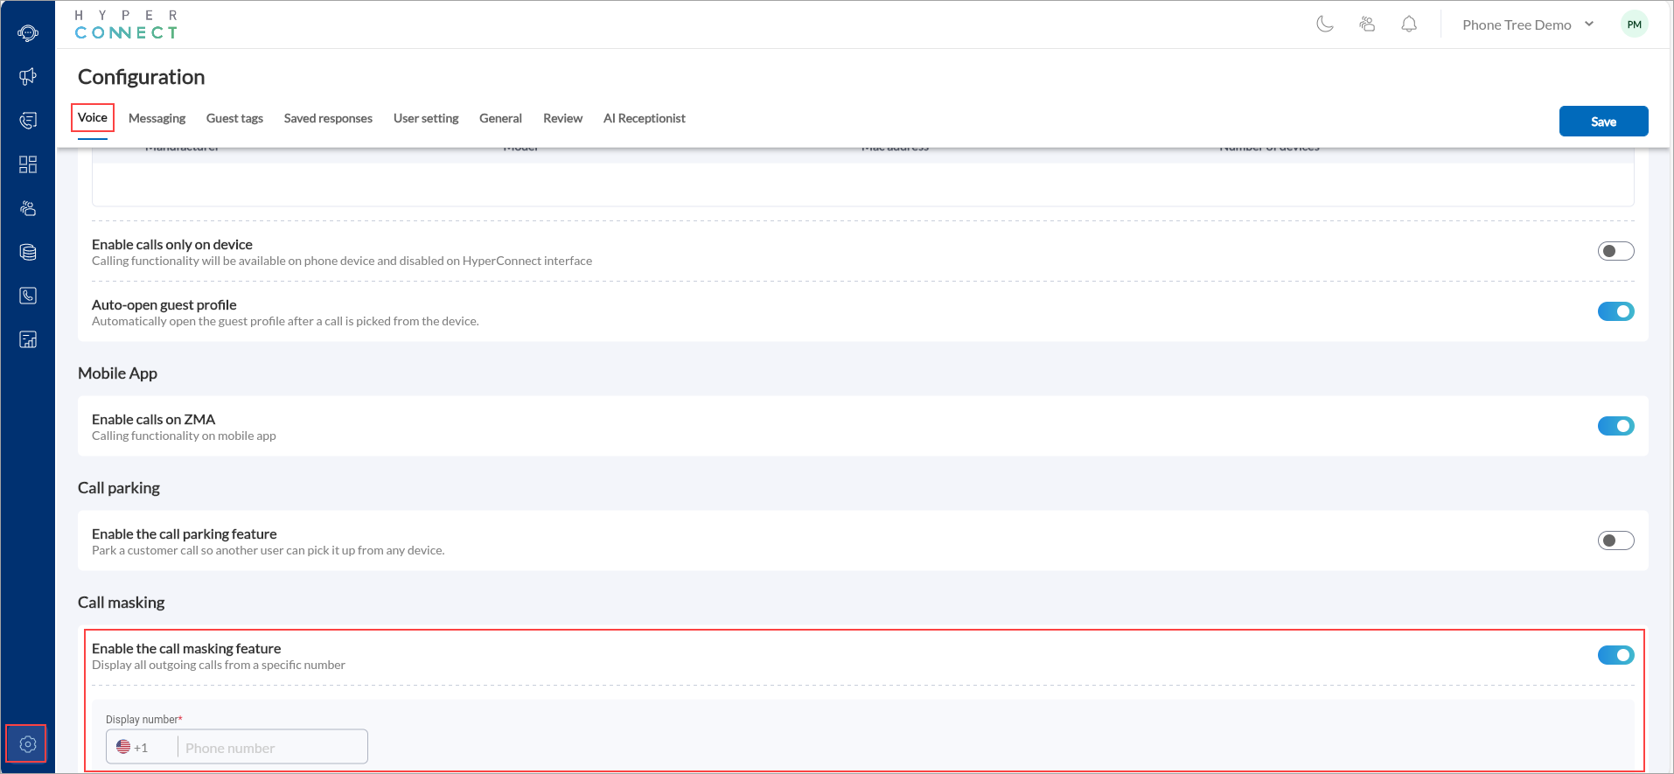Image resolution: width=1674 pixels, height=774 pixels.
Task: Open the megaphone campaigns sidebar icon
Action: (28, 77)
